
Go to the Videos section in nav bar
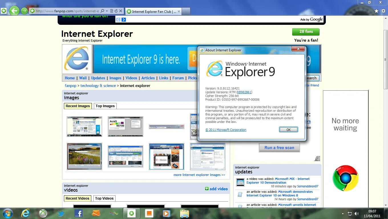pyautogui.click(x=131, y=78)
